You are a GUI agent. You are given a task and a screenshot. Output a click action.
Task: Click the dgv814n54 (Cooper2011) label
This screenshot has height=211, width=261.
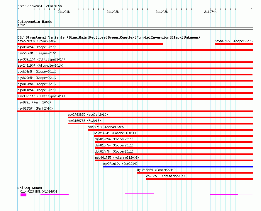(114, 151)
